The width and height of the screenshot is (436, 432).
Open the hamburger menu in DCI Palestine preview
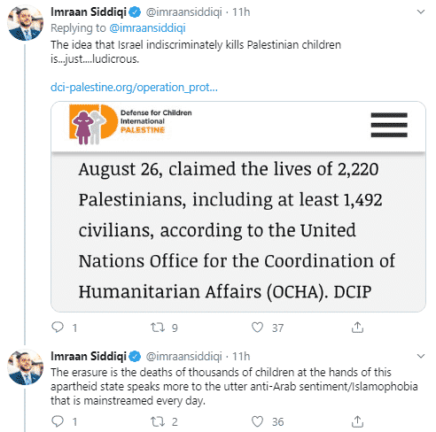click(389, 125)
